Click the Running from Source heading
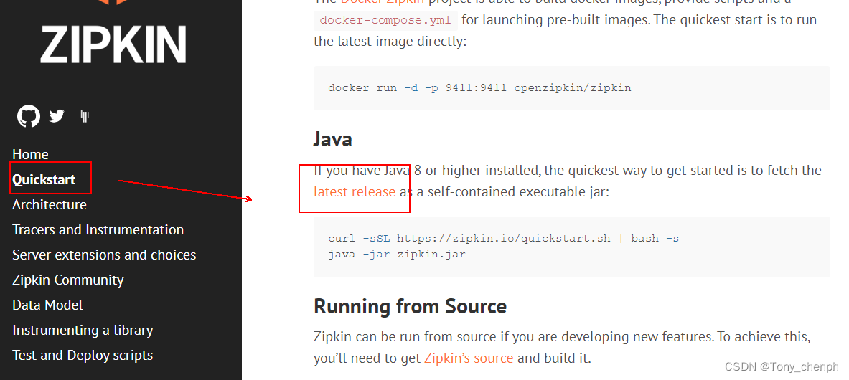Screen dimensions: 849x380 pos(410,306)
